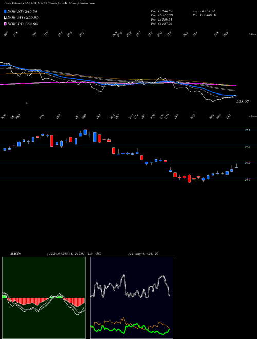Click the tall red candle near 281 level

pyautogui.click(x=52, y=141)
